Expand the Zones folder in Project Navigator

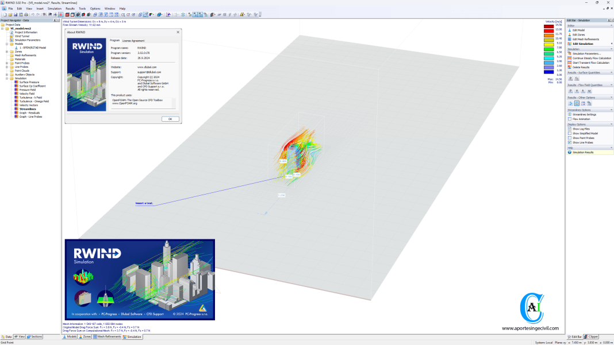(x=6, y=52)
